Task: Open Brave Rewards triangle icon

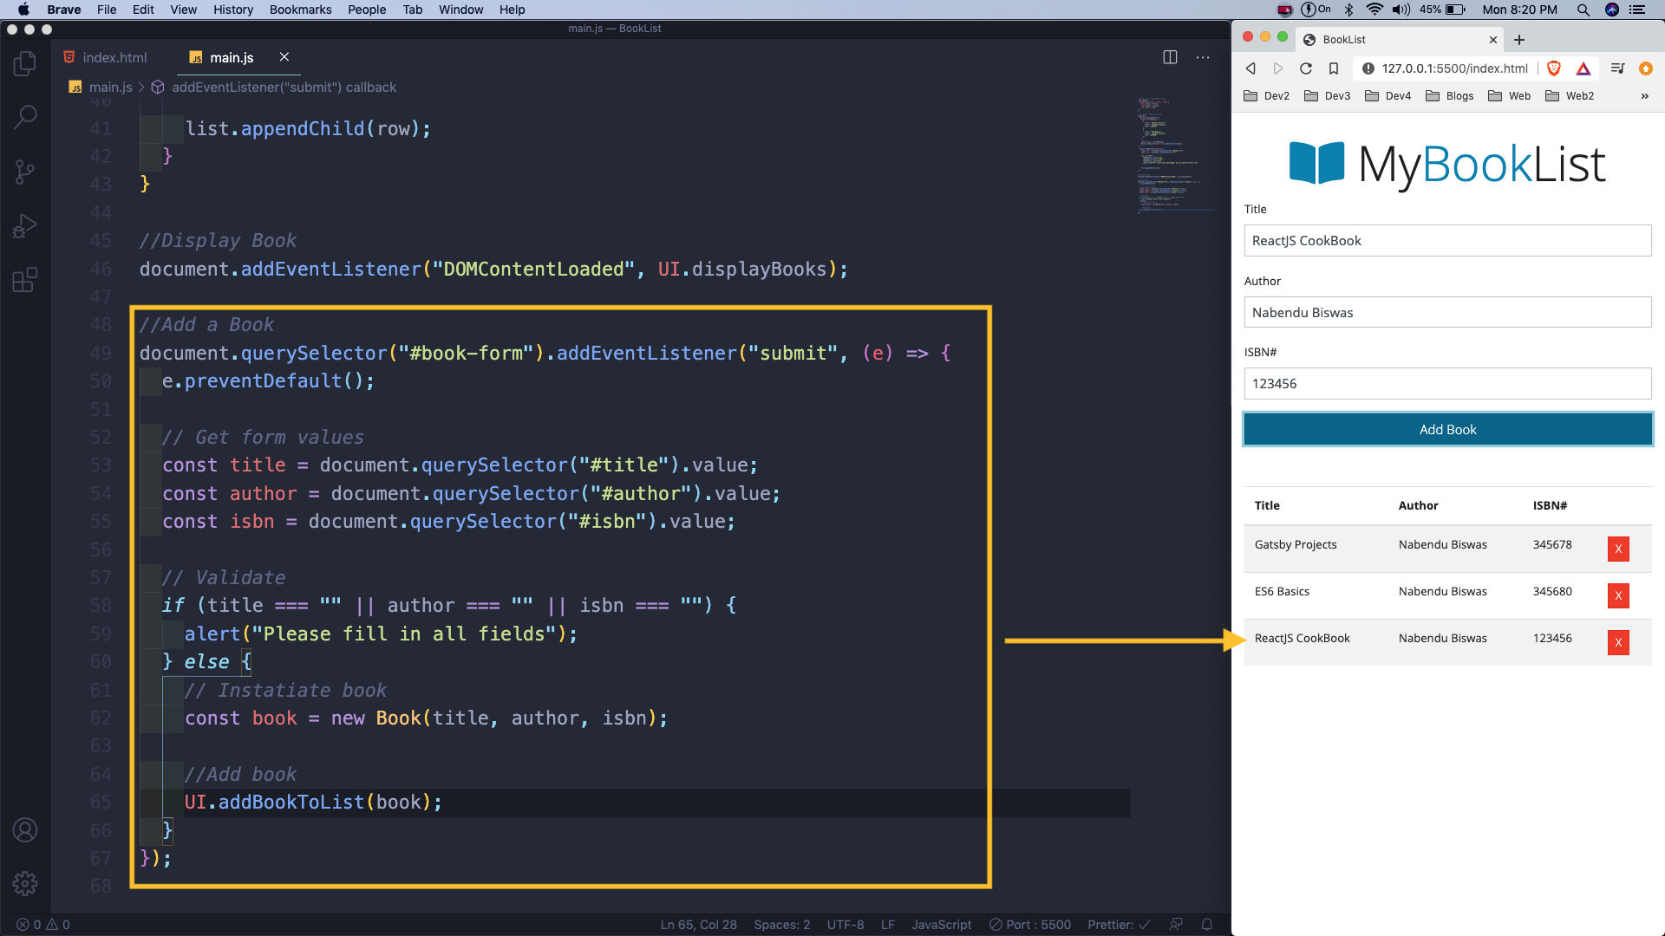Action: pos(1583,68)
